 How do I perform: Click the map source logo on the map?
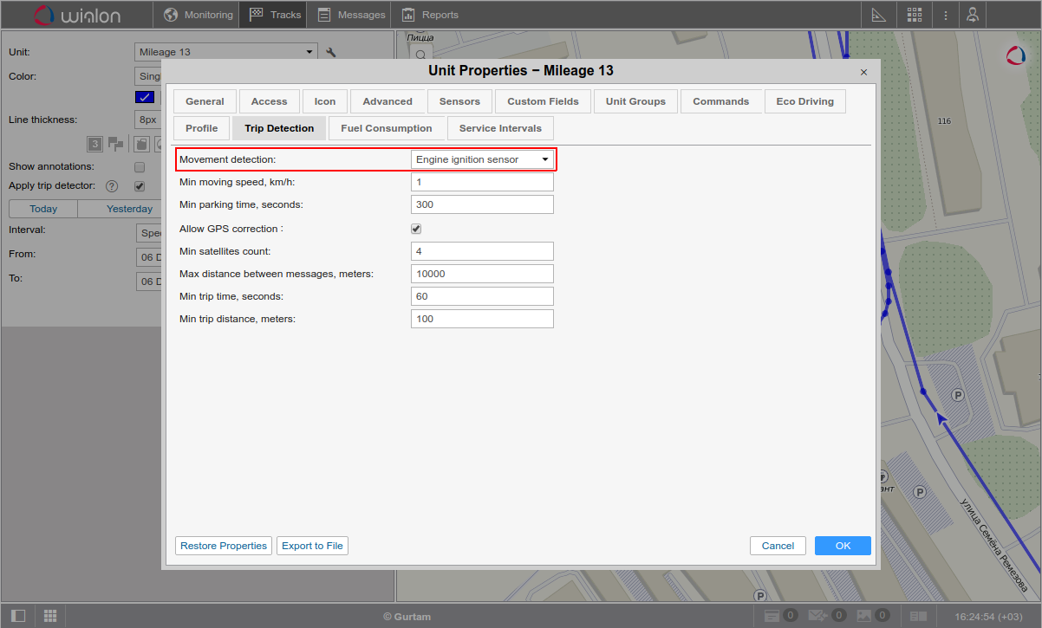coord(1016,55)
